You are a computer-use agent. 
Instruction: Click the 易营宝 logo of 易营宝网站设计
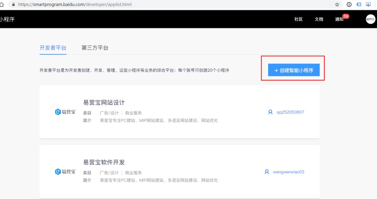(65, 112)
